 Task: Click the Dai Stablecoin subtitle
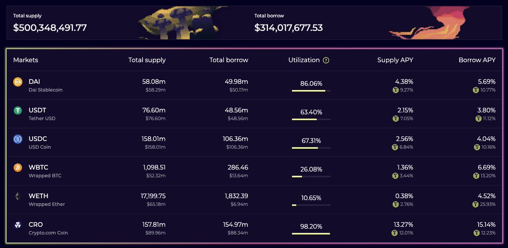[x=46, y=90]
